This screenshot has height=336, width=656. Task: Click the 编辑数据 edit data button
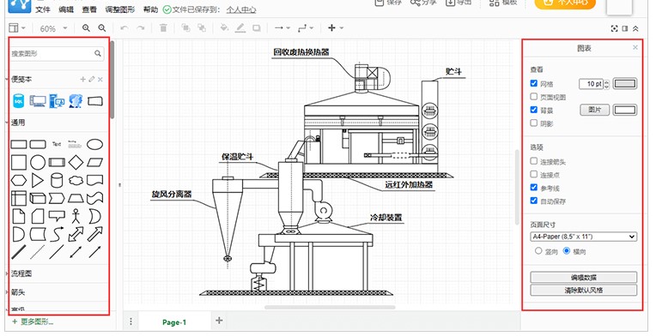tap(584, 277)
